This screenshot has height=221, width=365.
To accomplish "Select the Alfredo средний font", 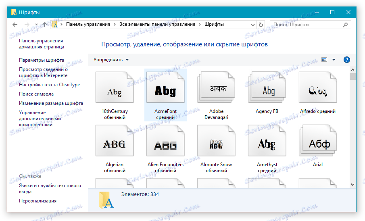I will point(318,92).
